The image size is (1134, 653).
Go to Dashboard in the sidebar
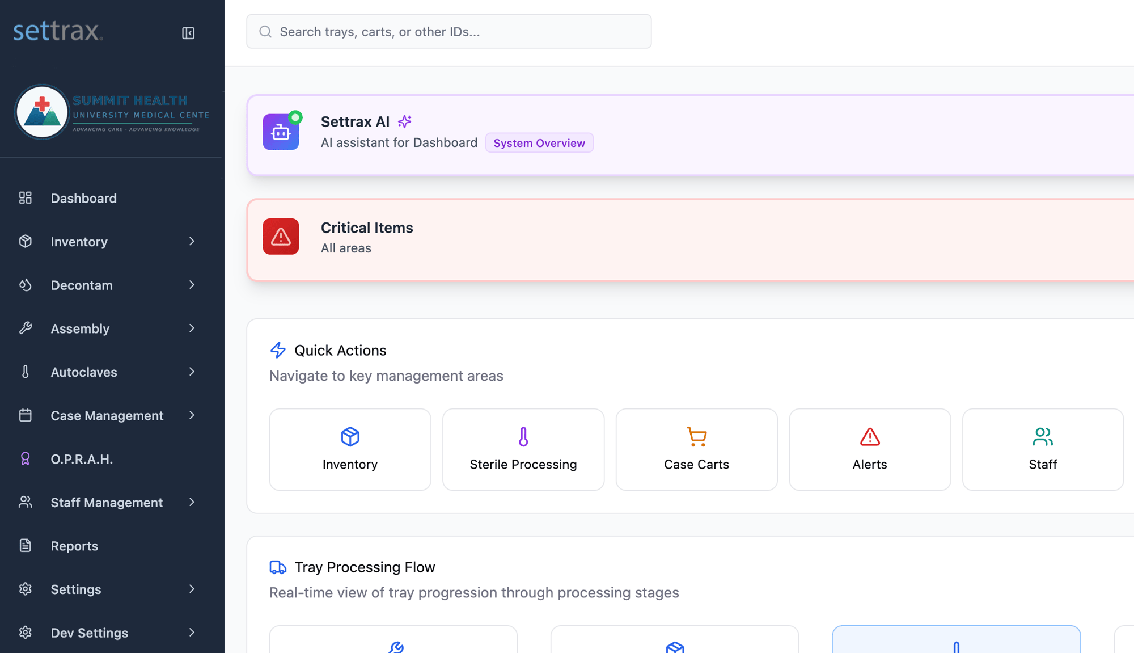pos(111,198)
